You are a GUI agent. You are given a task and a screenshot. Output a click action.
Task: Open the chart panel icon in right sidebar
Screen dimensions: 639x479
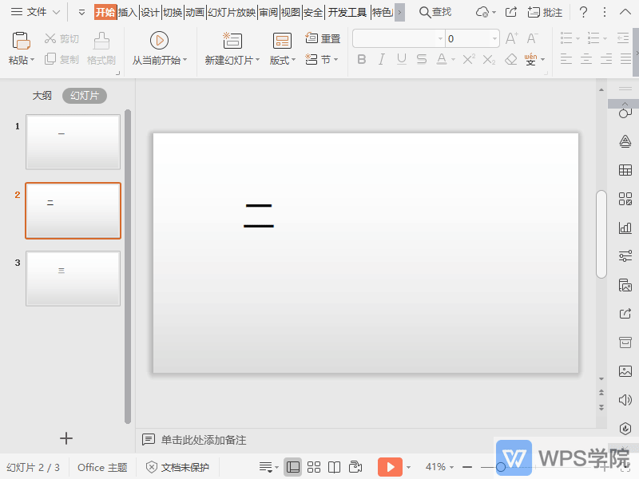625,228
